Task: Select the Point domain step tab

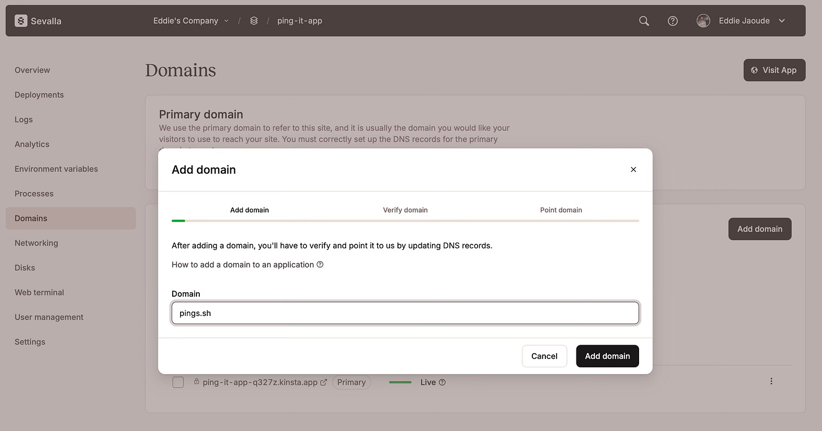Action: (561, 210)
